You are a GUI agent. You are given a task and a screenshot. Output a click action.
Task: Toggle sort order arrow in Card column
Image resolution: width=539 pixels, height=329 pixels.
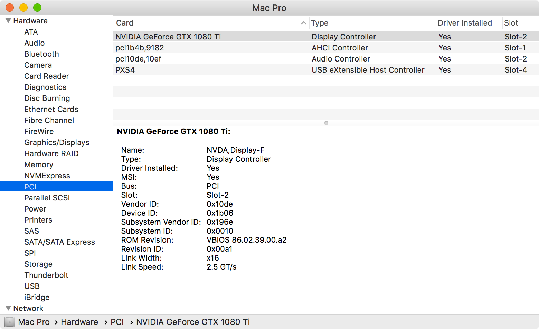[303, 23]
